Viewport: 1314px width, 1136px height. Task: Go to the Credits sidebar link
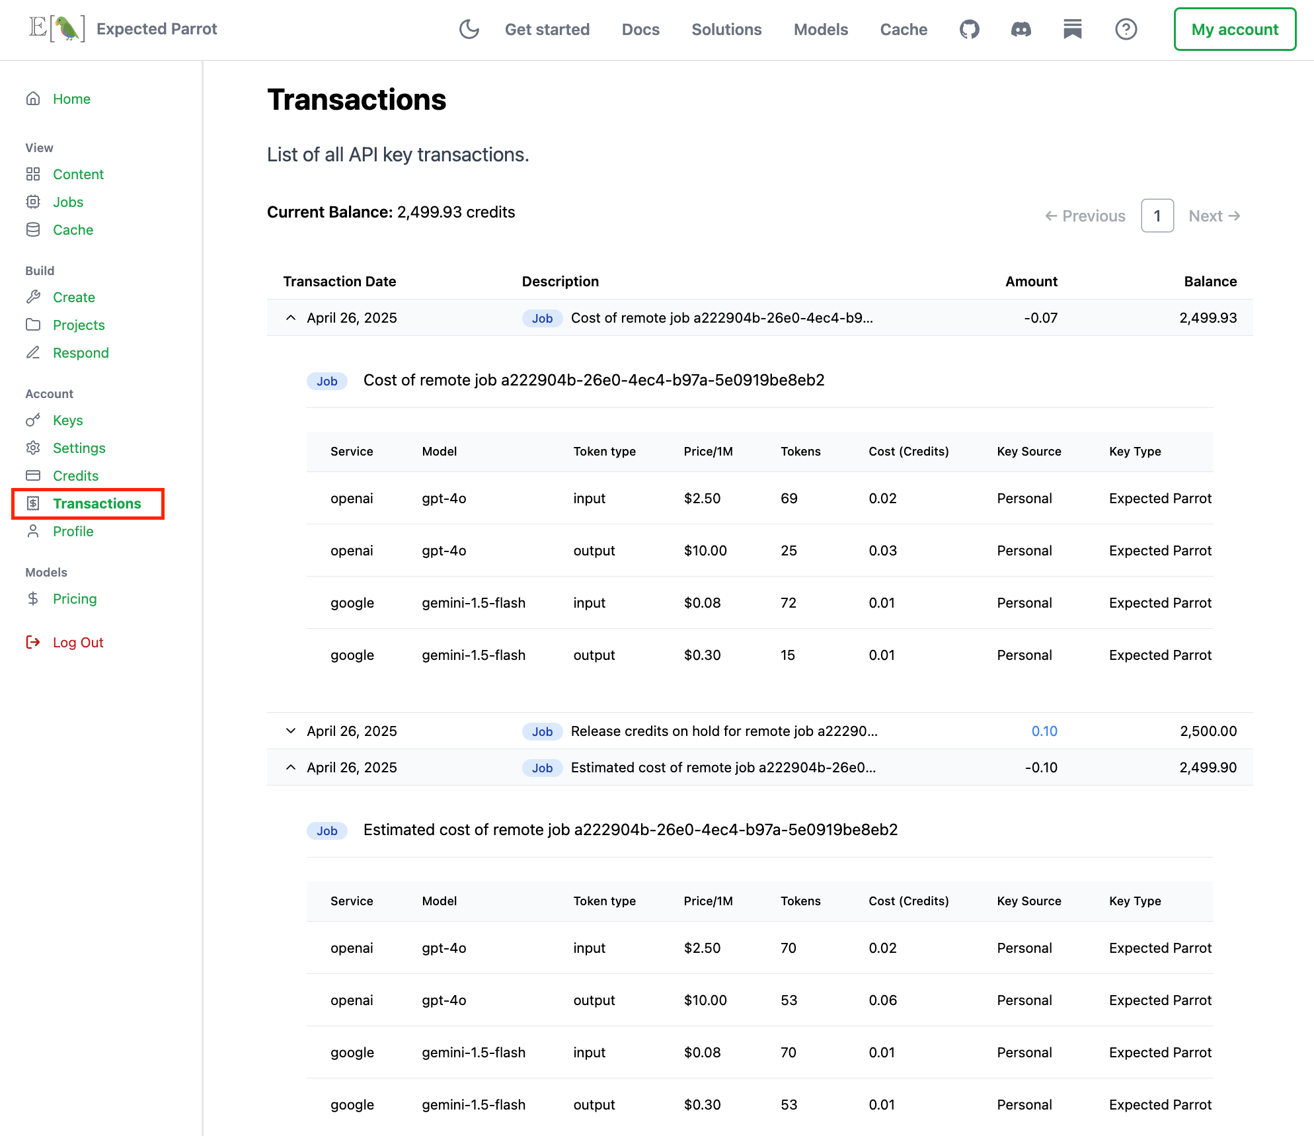click(75, 476)
